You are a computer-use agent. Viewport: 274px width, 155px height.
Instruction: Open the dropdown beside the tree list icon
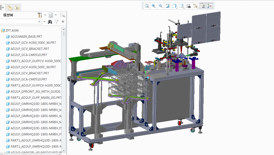[56, 15]
